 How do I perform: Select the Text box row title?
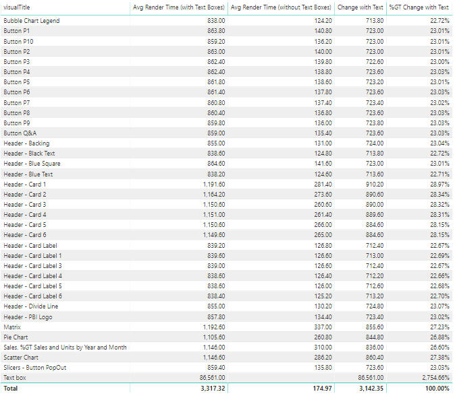[15, 378]
